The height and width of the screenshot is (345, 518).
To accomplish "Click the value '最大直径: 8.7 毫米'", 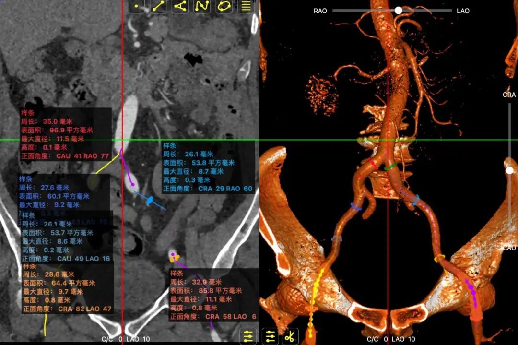I will 193,171.
